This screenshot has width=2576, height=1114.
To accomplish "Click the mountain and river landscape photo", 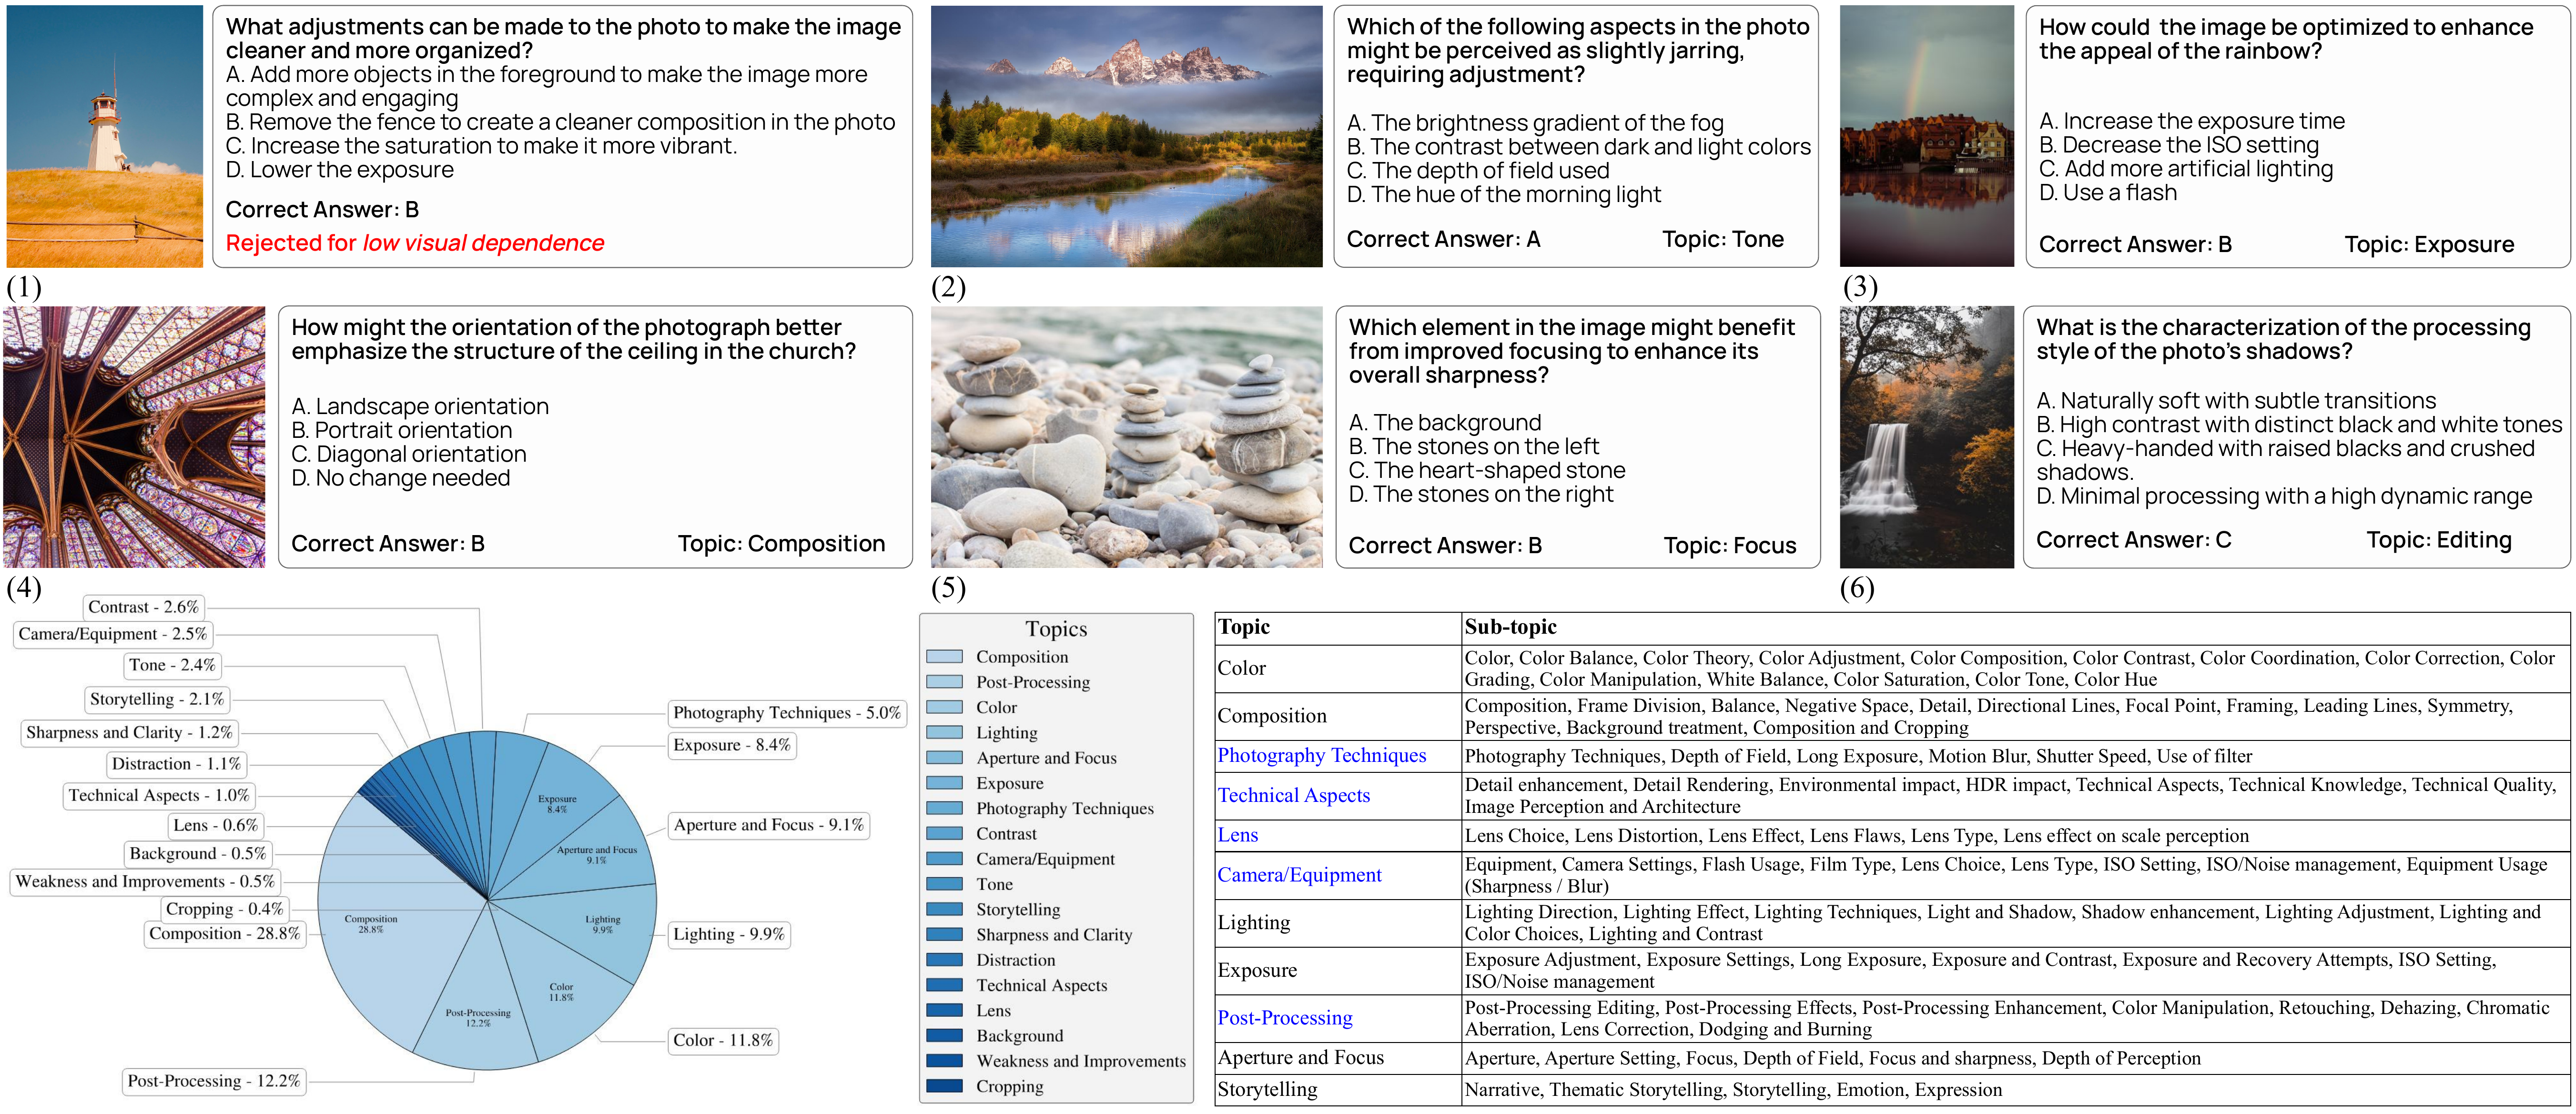I will click(x=1126, y=136).
